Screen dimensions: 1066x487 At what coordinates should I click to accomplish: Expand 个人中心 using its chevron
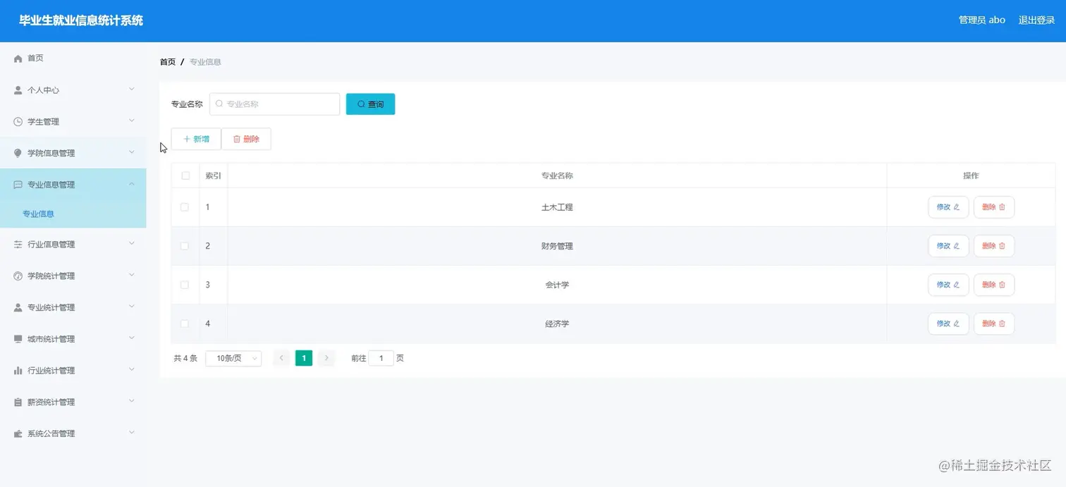coord(132,90)
